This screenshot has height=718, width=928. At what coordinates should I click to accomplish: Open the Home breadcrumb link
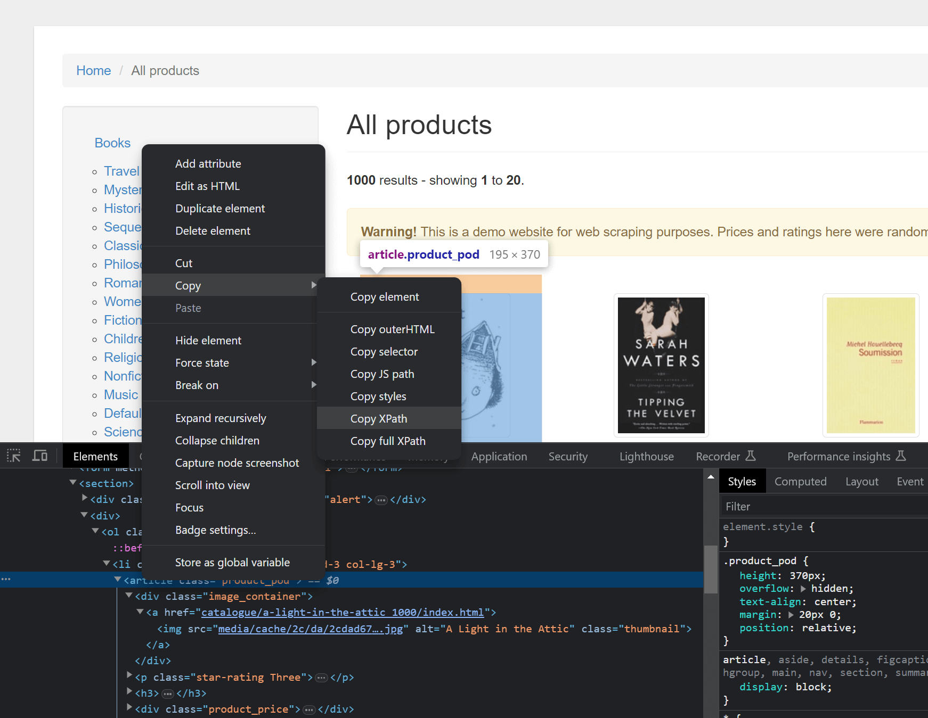click(93, 70)
